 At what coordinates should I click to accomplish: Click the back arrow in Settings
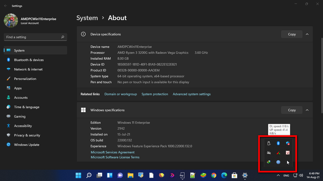6,6
